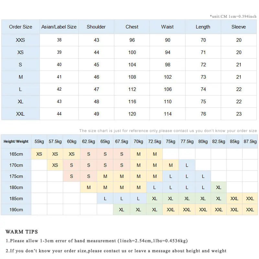
Task: Click the Order Size column header
Action: (20, 27)
